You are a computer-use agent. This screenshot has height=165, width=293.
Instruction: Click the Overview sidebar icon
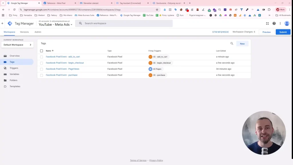pos(5,56)
